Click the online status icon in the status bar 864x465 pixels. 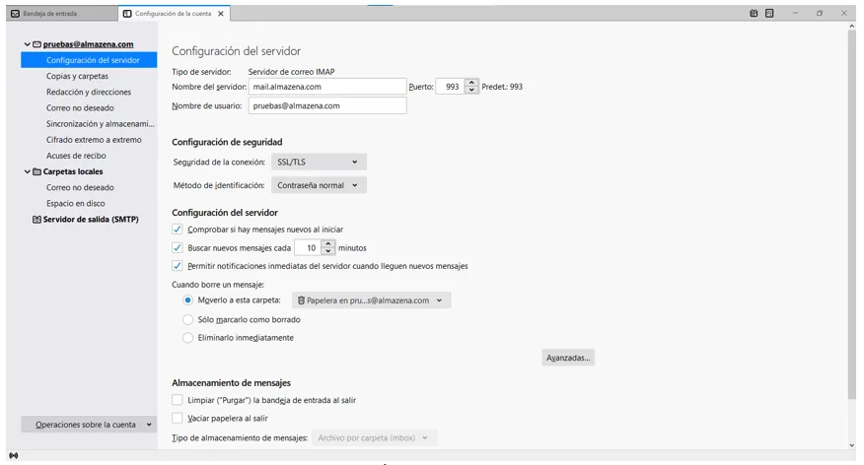13,455
